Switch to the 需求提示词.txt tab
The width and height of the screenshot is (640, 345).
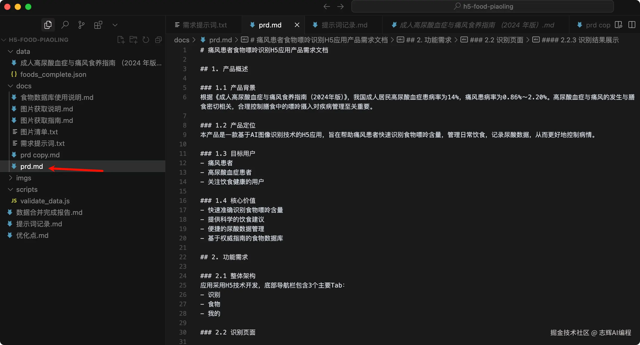pos(204,25)
